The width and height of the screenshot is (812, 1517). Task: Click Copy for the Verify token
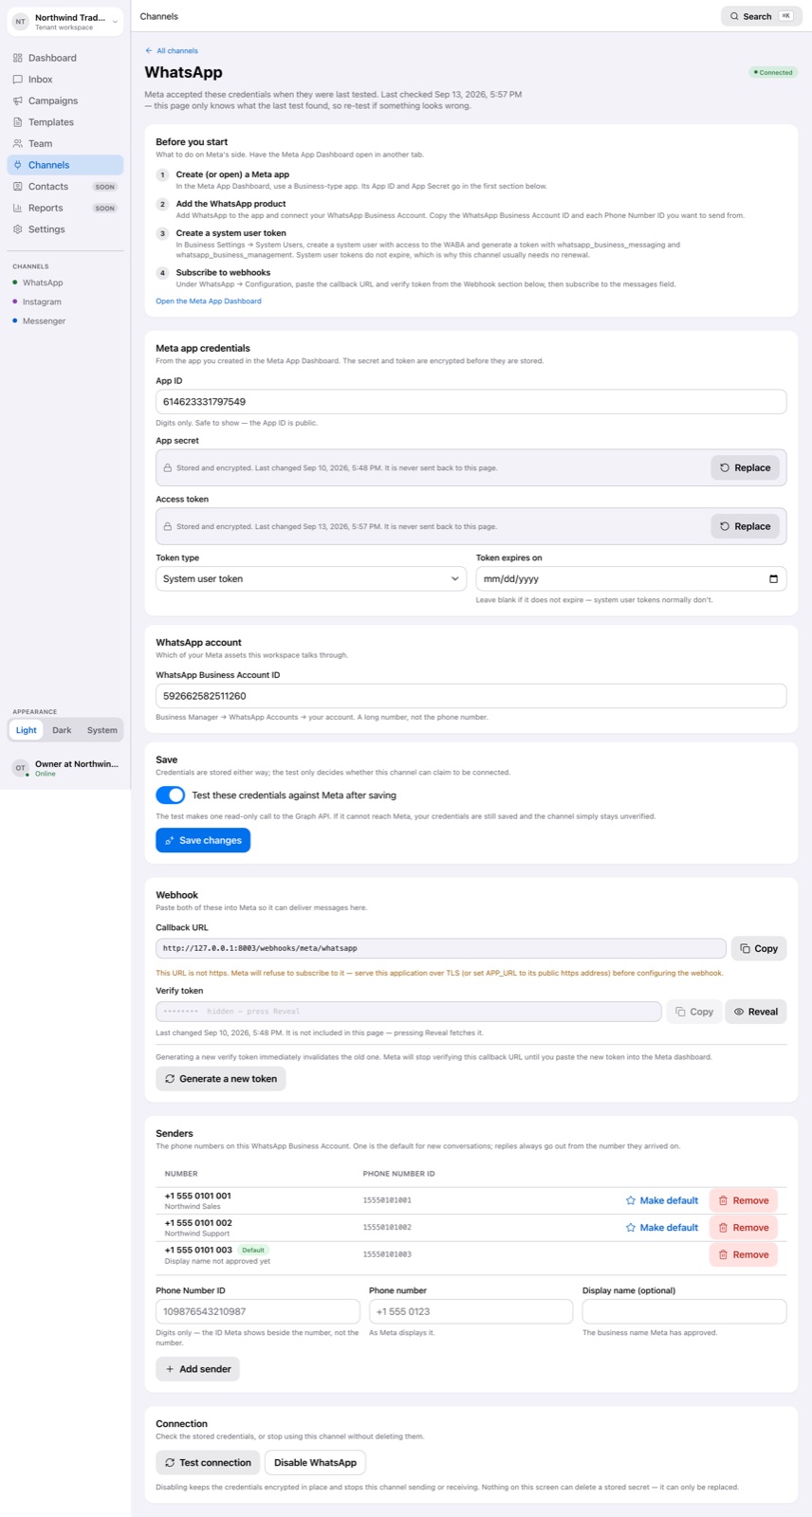pos(694,1012)
